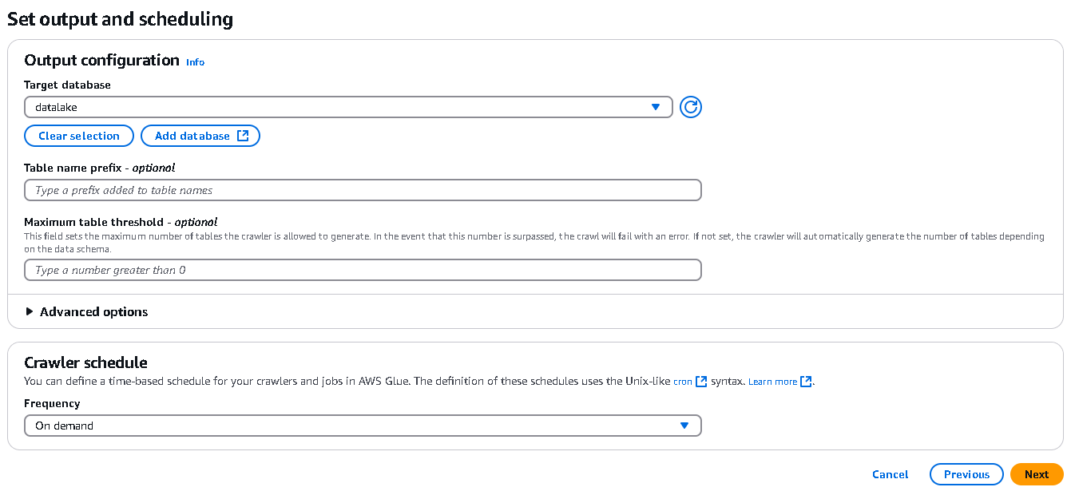This screenshot has width=1067, height=491.
Task: Go to the Next step
Action: [x=1036, y=474]
